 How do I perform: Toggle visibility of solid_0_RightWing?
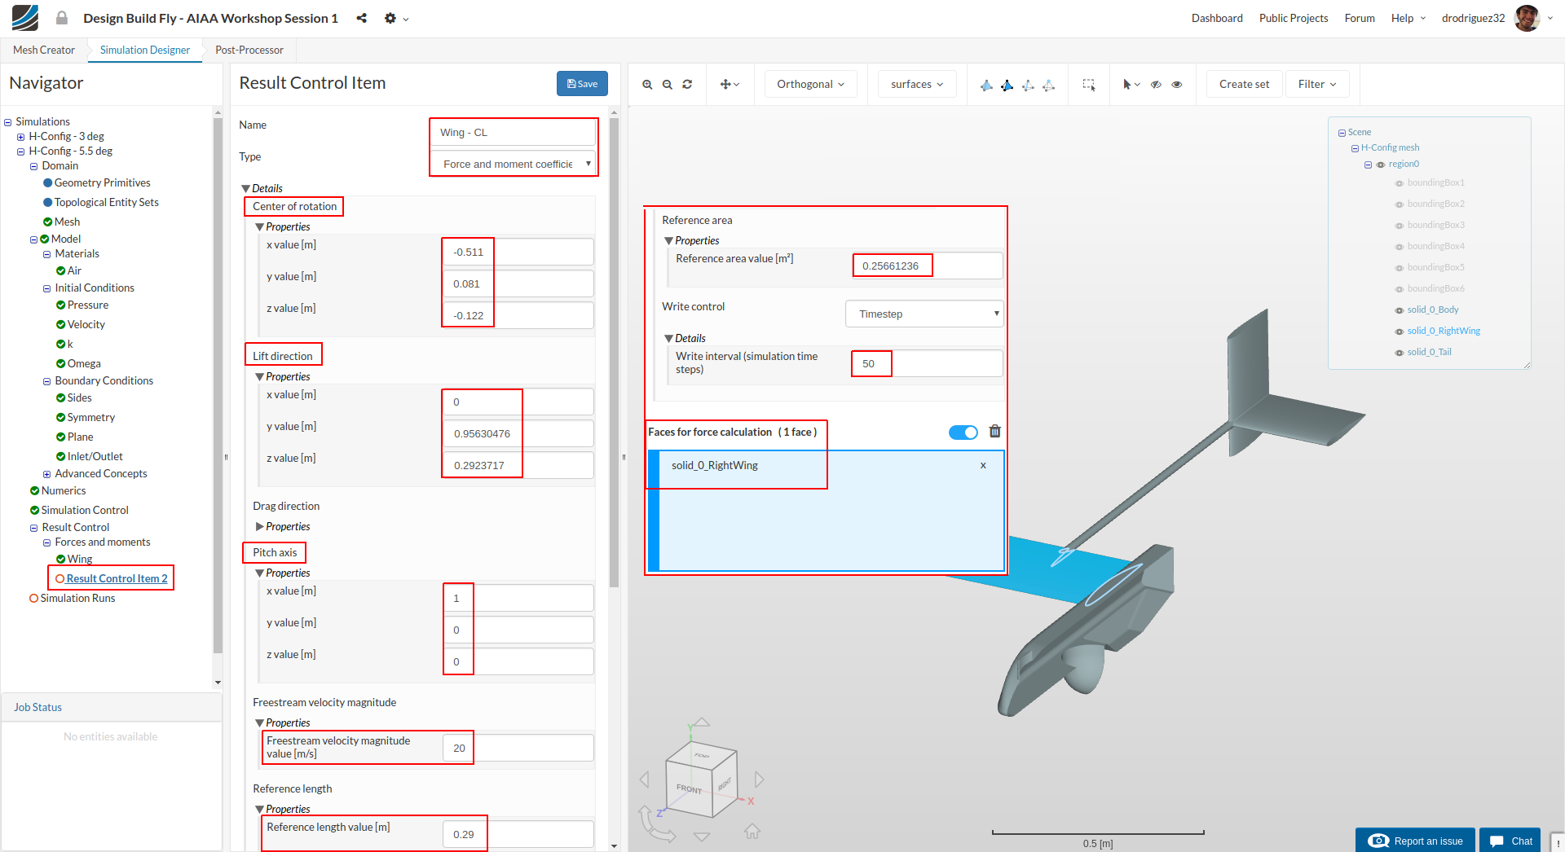point(1400,332)
